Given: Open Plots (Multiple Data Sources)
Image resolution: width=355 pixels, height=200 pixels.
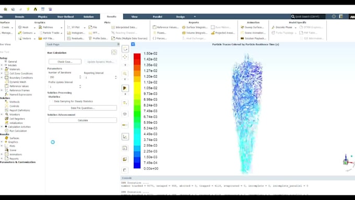Looking at the screenshot, I should pos(129,38).
